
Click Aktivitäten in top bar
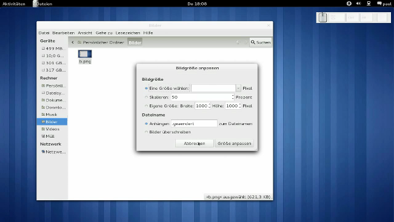14,4
